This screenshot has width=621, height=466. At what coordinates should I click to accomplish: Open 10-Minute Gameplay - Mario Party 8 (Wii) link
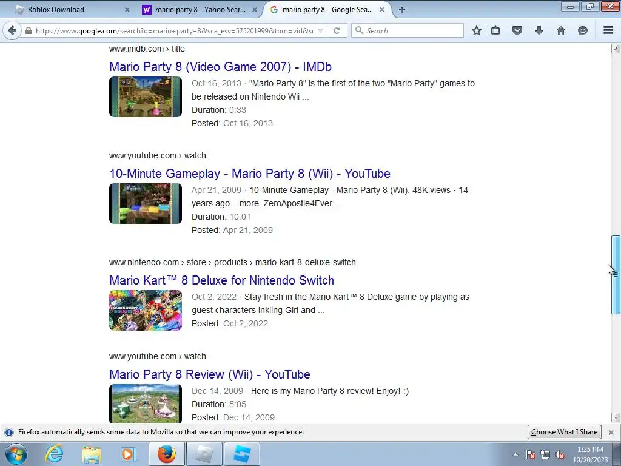tap(249, 174)
